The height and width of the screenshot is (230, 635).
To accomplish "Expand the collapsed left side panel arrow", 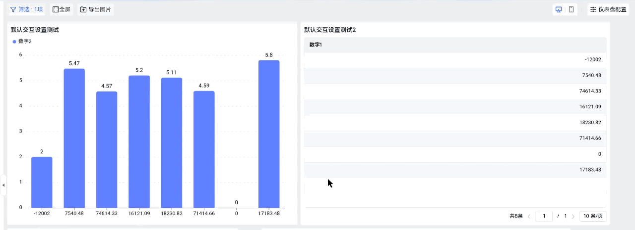I will [3, 185].
